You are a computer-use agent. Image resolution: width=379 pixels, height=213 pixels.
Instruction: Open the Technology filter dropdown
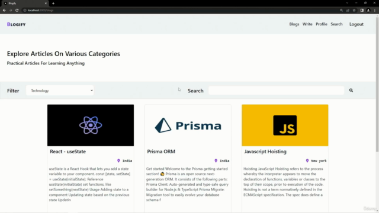click(x=60, y=91)
